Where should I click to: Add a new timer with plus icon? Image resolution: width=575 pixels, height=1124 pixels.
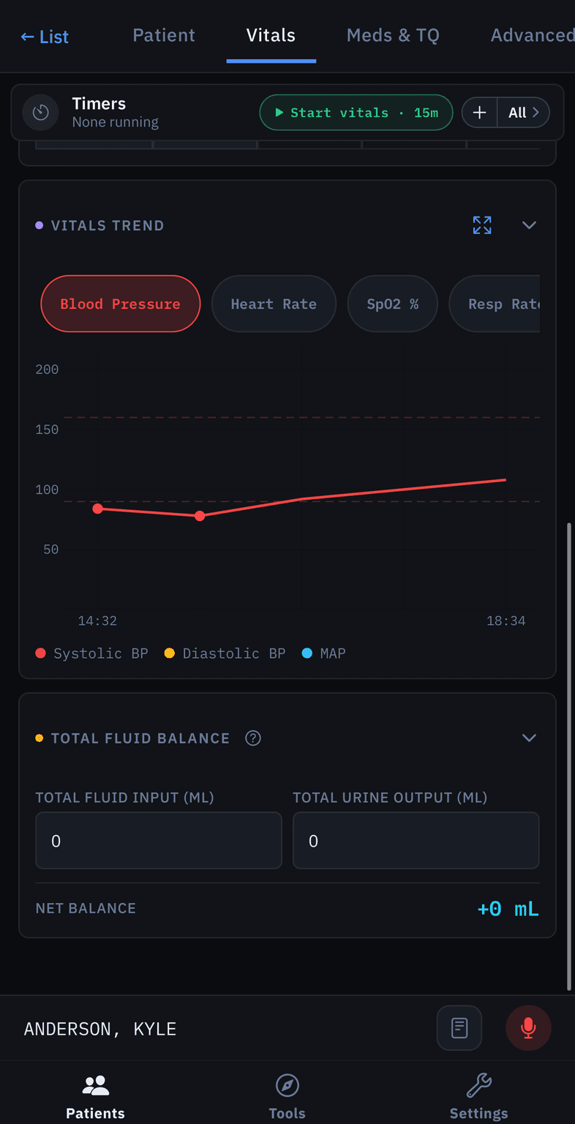click(x=480, y=113)
